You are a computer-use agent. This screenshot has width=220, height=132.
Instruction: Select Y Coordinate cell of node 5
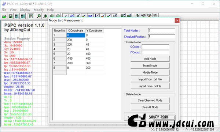(x=95, y=54)
